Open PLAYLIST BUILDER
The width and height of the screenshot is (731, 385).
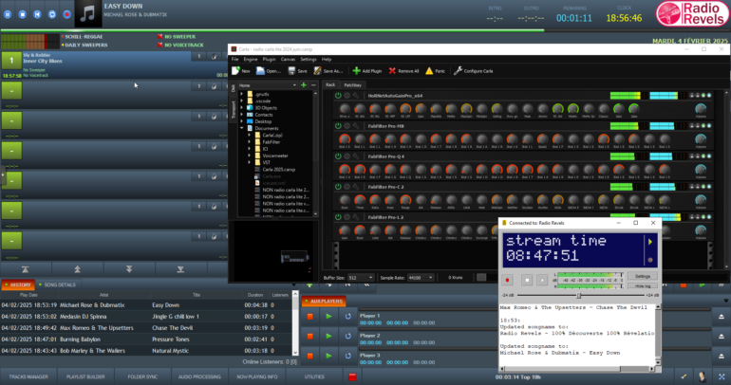[85, 376]
